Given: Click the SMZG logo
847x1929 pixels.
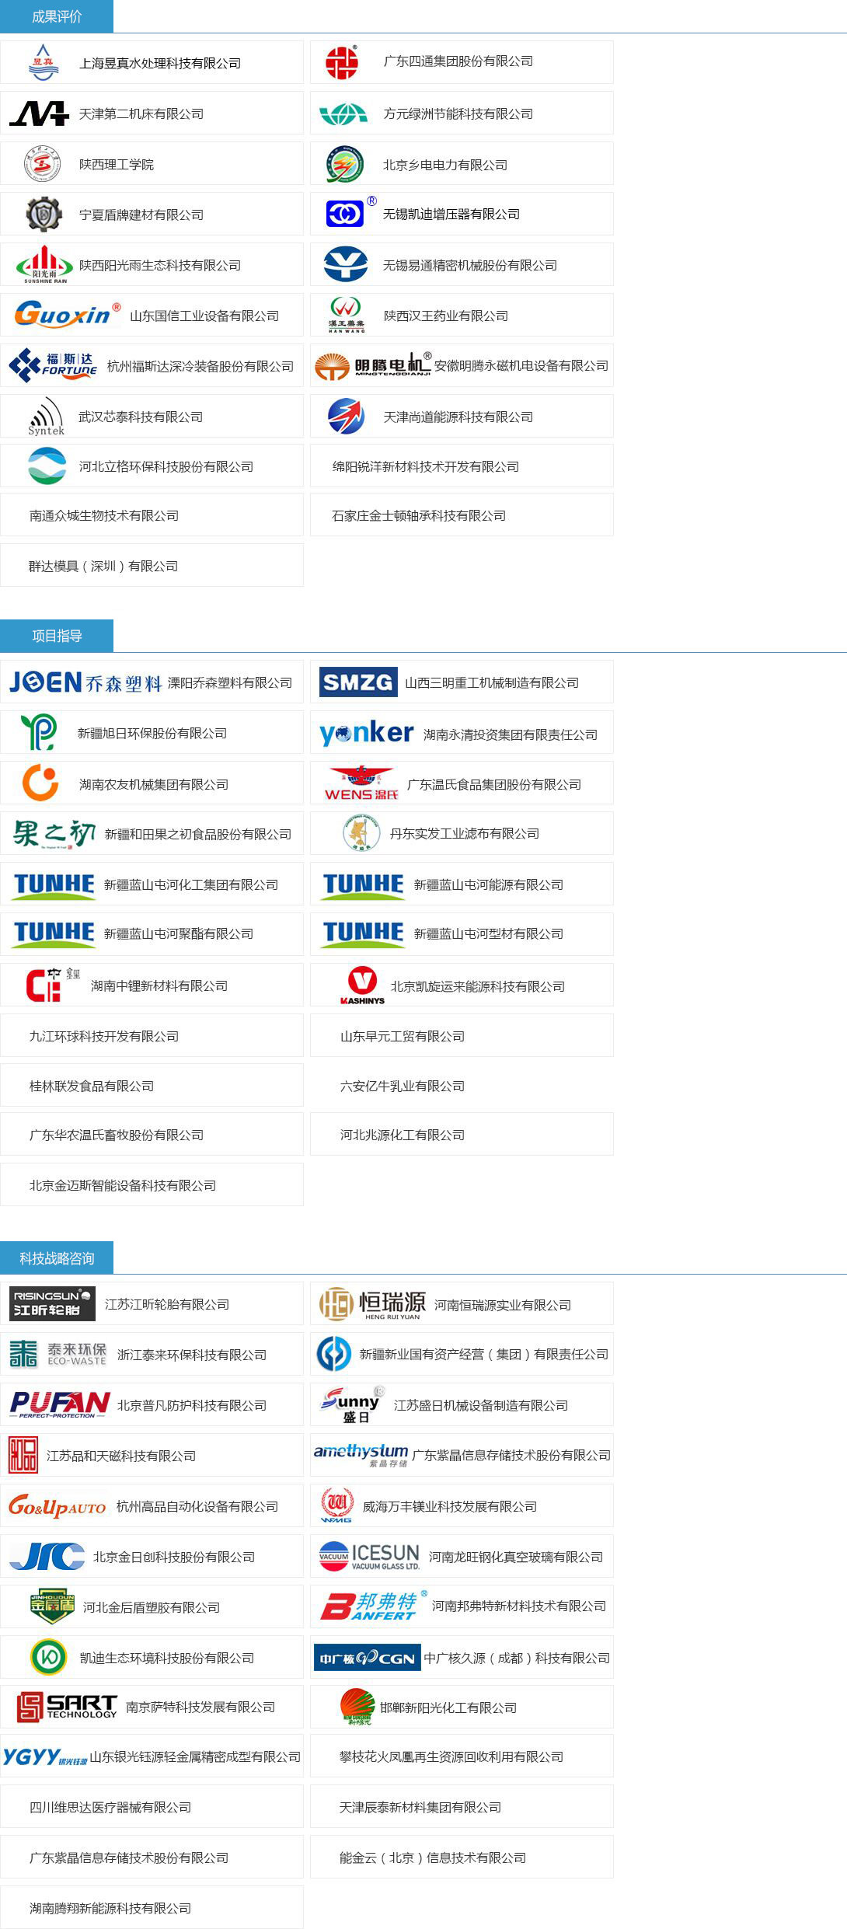Looking at the screenshot, I should point(358,682).
